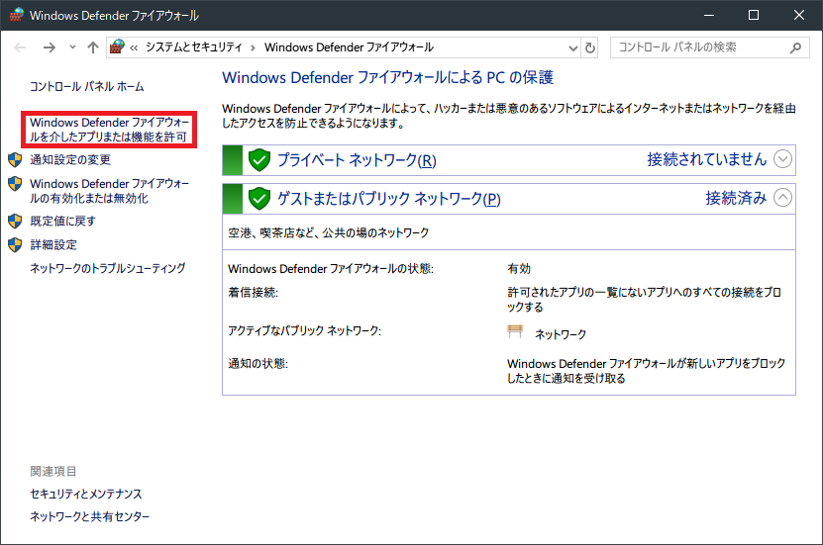Click the 接続済み status text
The width and height of the screenshot is (823, 545).
736,198
